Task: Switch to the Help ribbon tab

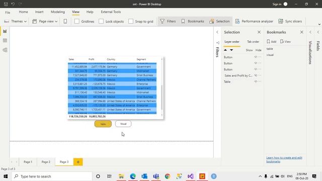Action: (x=90, y=12)
